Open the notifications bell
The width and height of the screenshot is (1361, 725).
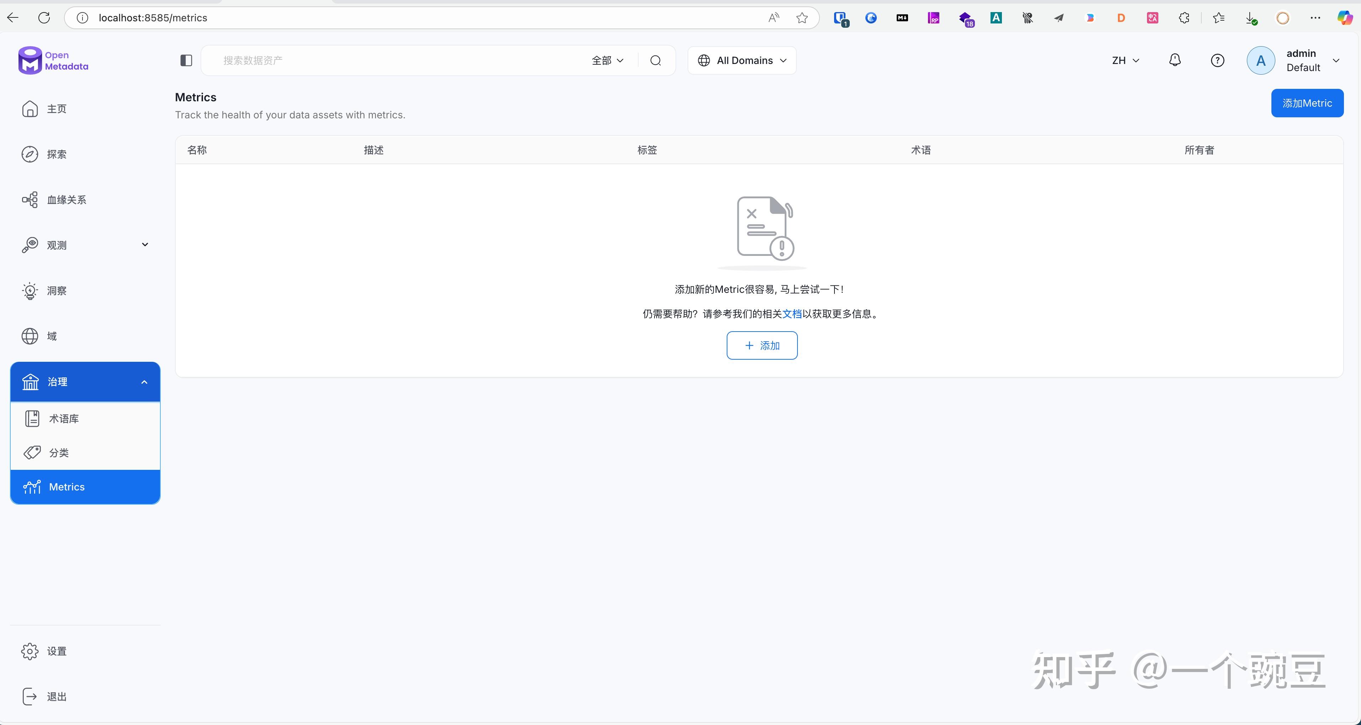(1174, 60)
